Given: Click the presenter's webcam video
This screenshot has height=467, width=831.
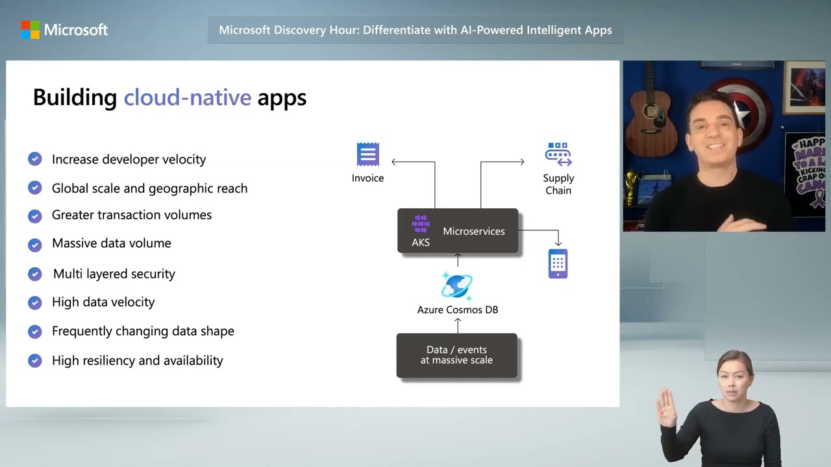Looking at the screenshot, I should click(724, 146).
